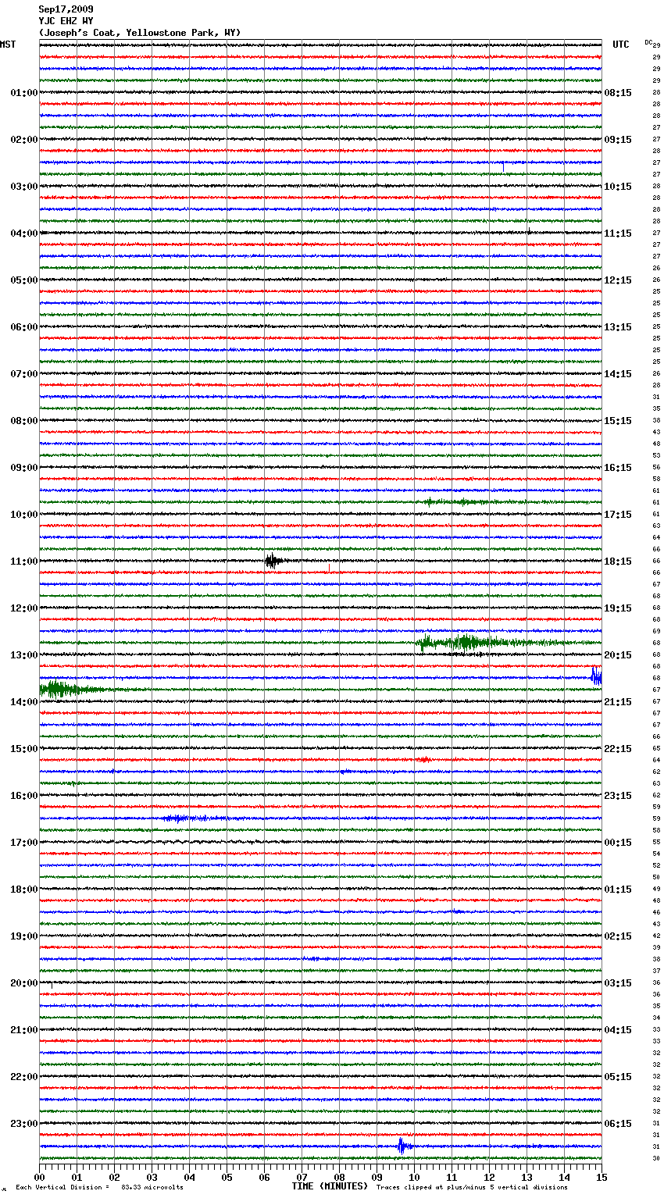Click the small green event above the 10:00 trace
This screenshot has height=1198, width=664.
[457, 501]
